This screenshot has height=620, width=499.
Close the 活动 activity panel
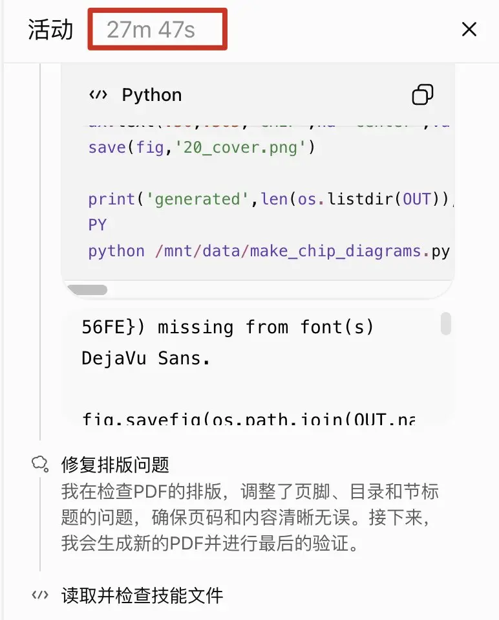[x=469, y=29]
